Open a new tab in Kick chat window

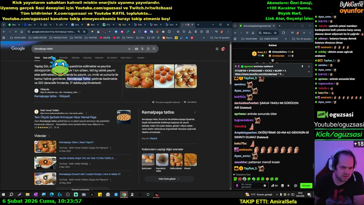pos(279,26)
